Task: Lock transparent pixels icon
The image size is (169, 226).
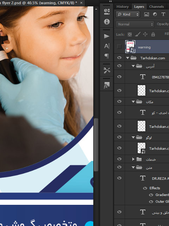Action: [x=130, y=34]
